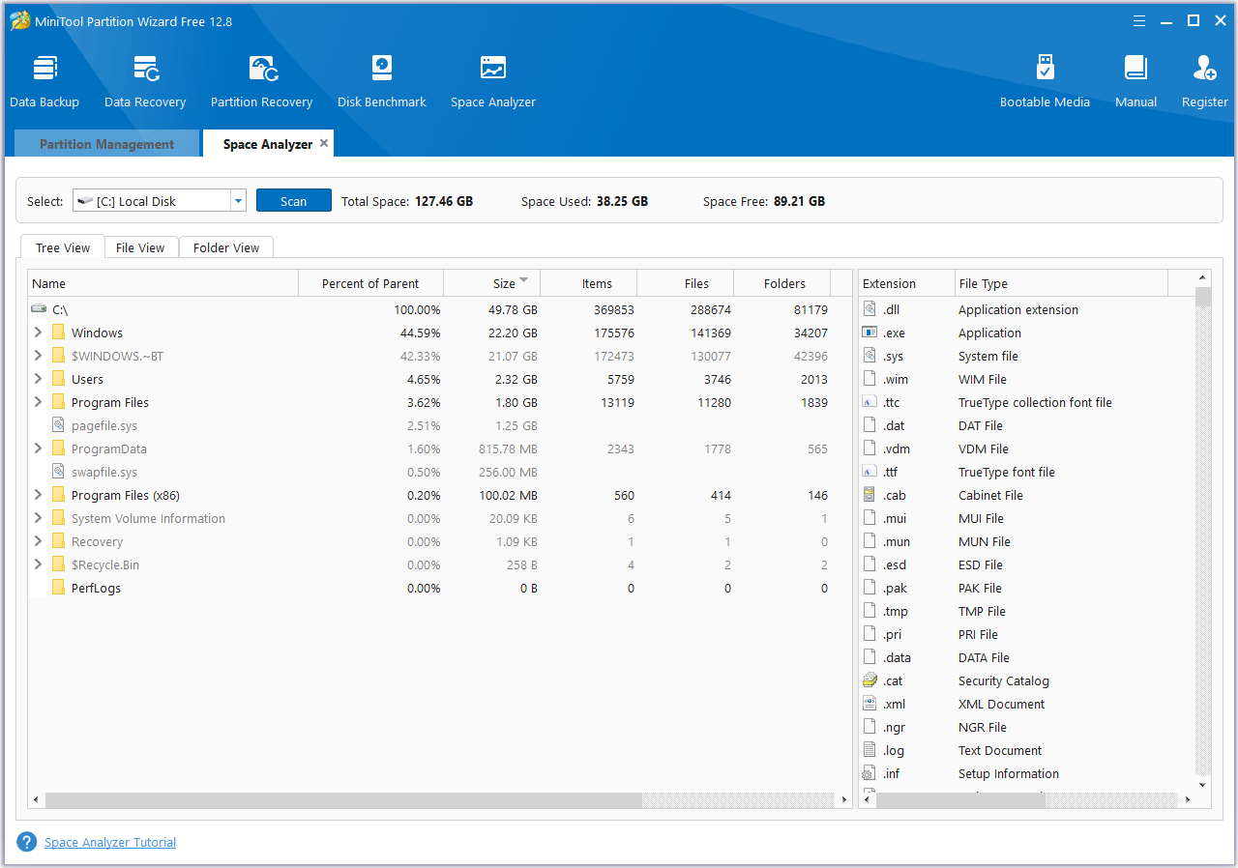Expand the Windows folder
The height and width of the screenshot is (868, 1238).
click(x=38, y=333)
